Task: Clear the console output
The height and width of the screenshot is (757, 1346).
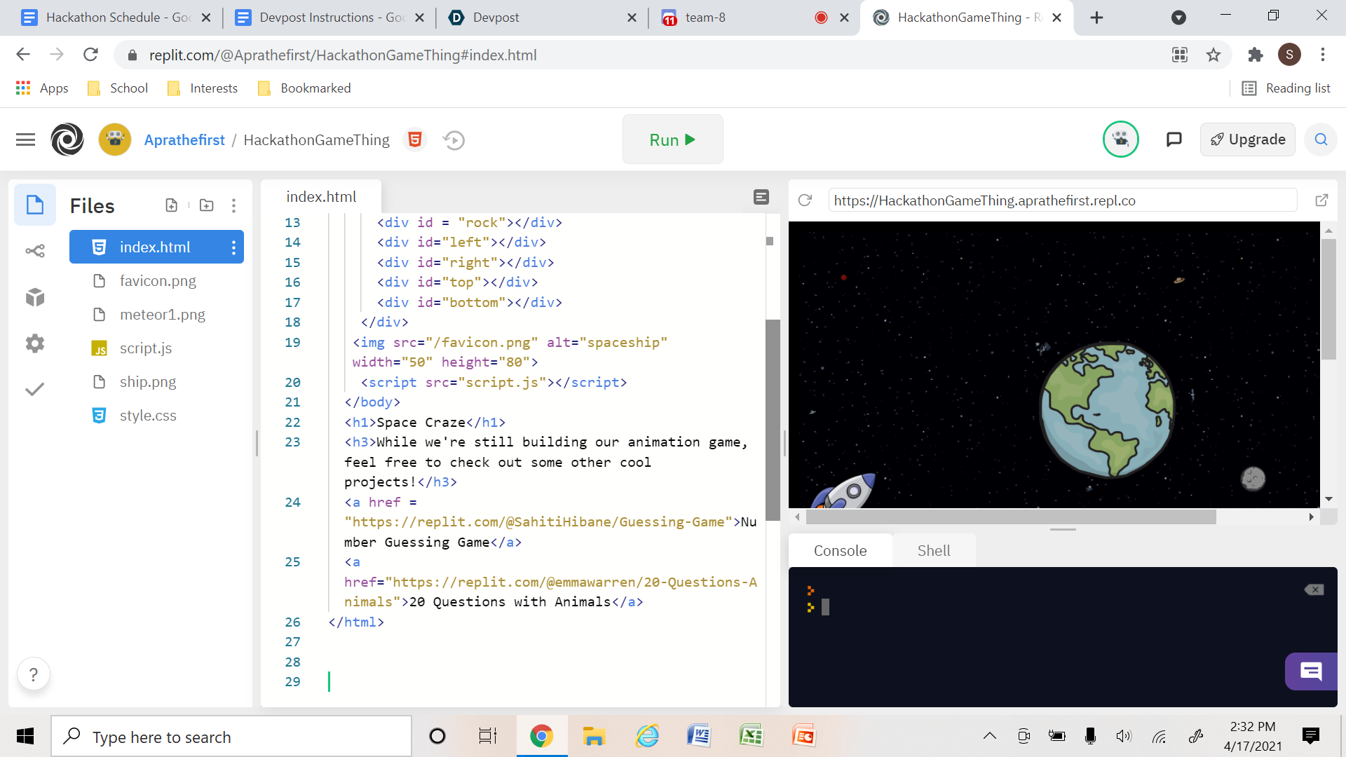Action: pos(1314,589)
